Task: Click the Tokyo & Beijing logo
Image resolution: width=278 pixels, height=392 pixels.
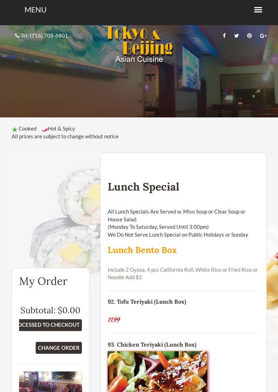Action: [139, 44]
